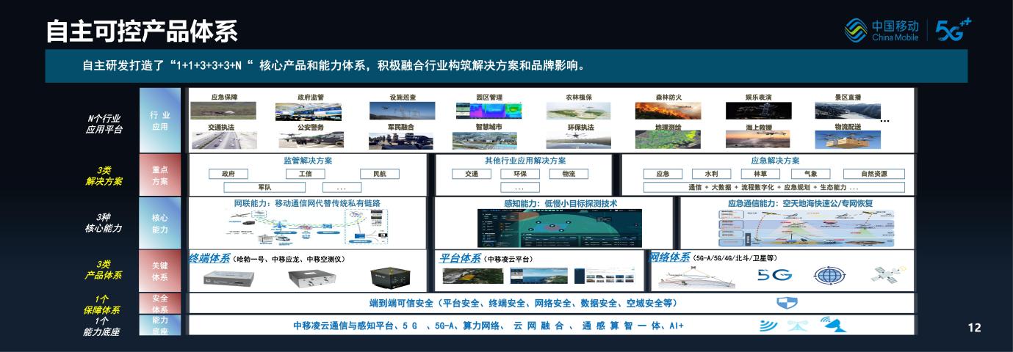Click the 5G++ logo
1013x352 pixels.
click(954, 29)
